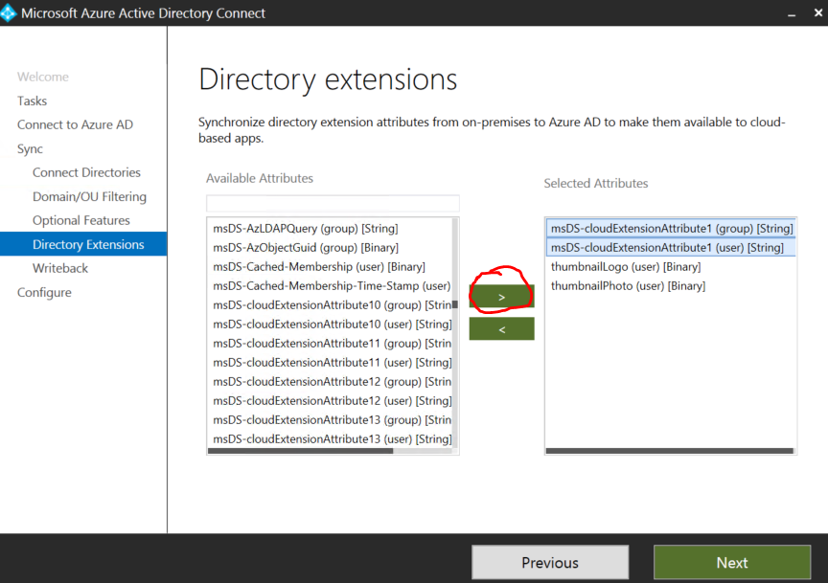Minimize the Azure AD Connect window
Image resolution: width=828 pixels, height=583 pixels.
pos(792,13)
